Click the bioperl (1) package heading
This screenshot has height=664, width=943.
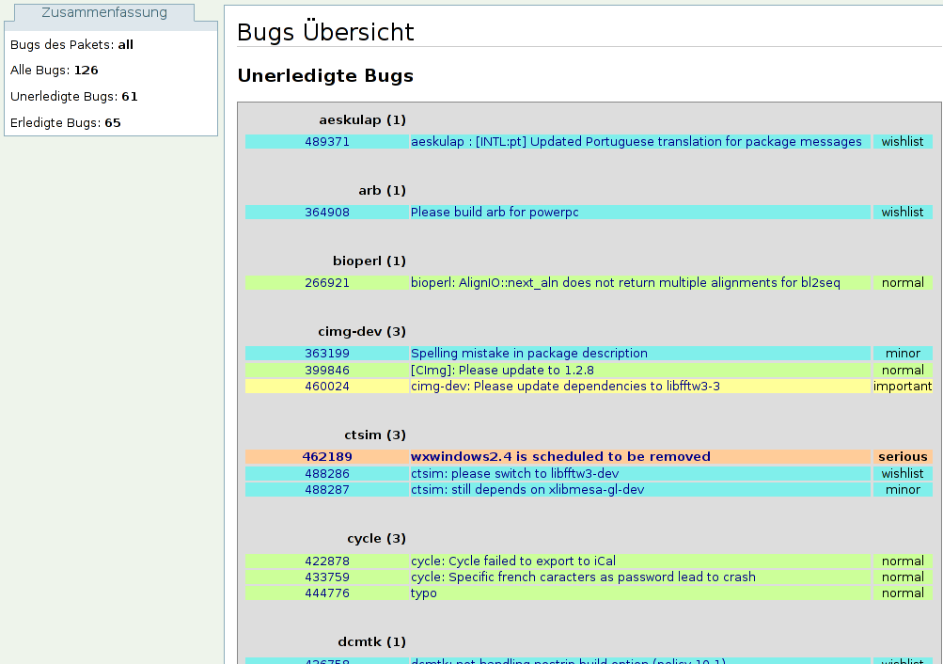point(369,261)
